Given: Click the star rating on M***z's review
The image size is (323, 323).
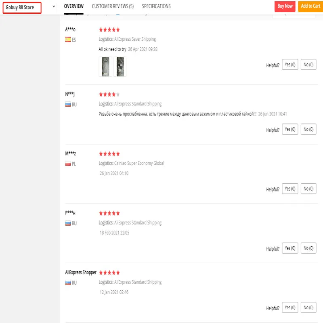Looking at the screenshot, I should coord(109,154).
